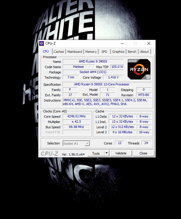Expand the Tools dropdown arrow
Screen dimensions: 181x219
point(106,153)
